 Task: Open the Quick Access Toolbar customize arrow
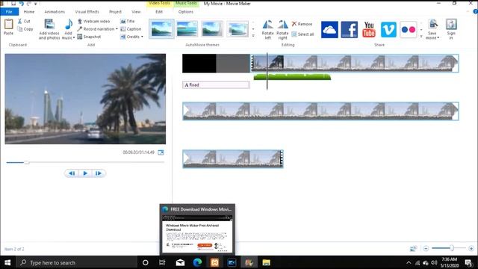coord(35,4)
